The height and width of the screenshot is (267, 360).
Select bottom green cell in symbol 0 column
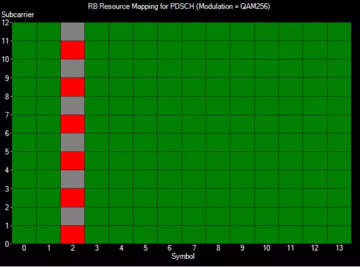click(24, 234)
